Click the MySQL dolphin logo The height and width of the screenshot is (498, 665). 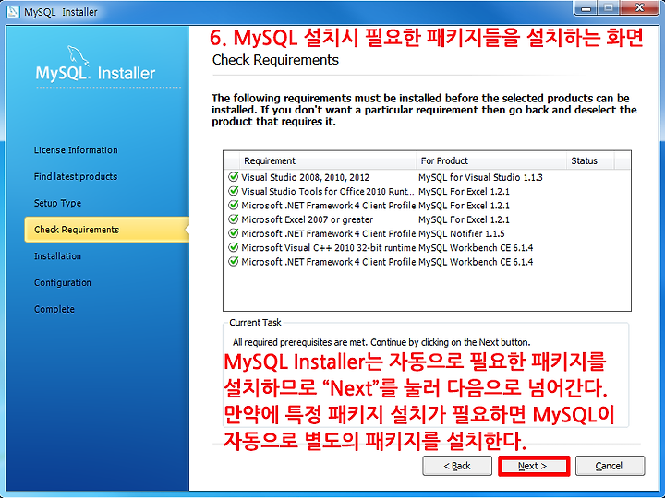[78, 55]
